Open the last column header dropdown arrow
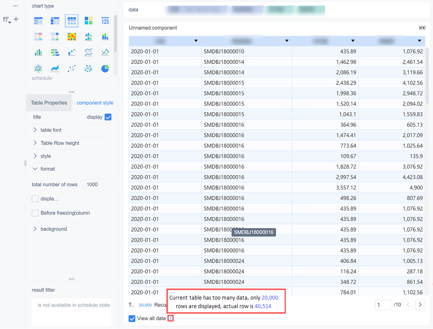Screen dimensions: 433x329 [x=419, y=41]
